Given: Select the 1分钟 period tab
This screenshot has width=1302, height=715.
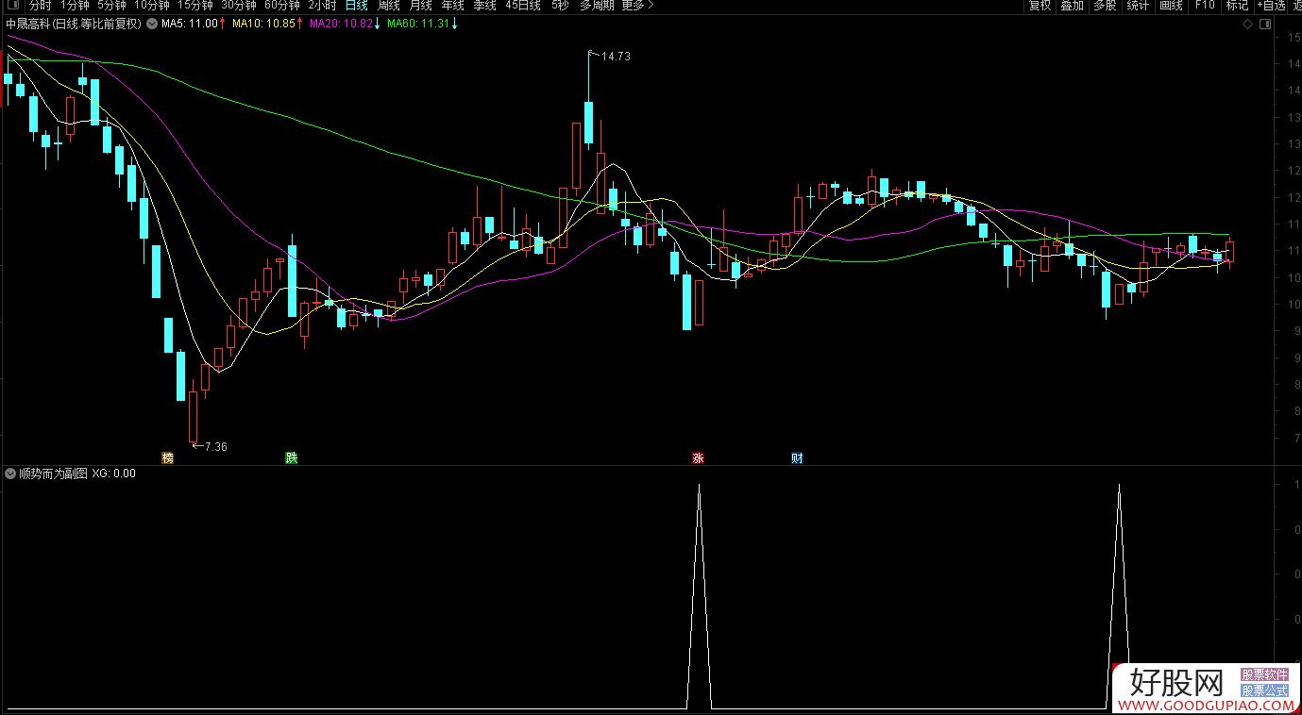Looking at the screenshot, I should pyautogui.click(x=75, y=6).
